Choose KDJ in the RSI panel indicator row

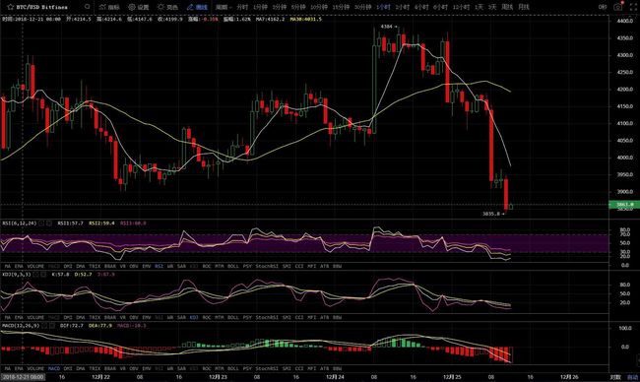194,266
